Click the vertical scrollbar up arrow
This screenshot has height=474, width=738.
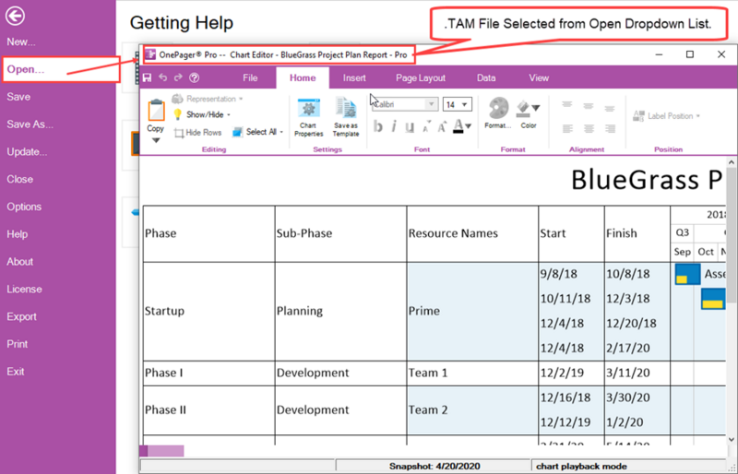pos(732,162)
